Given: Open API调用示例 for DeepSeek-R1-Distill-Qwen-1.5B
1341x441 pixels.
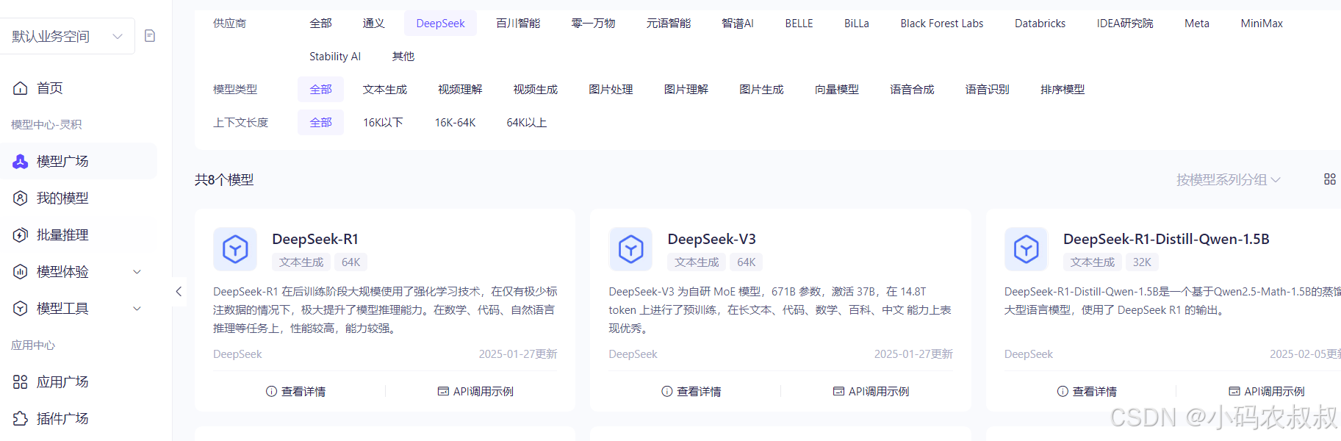Looking at the screenshot, I should click(x=1267, y=392).
